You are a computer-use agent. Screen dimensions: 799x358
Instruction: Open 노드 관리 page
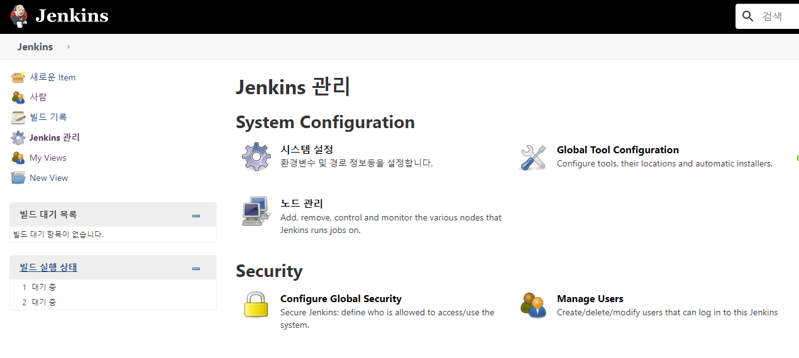pyautogui.click(x=302, y=203)
